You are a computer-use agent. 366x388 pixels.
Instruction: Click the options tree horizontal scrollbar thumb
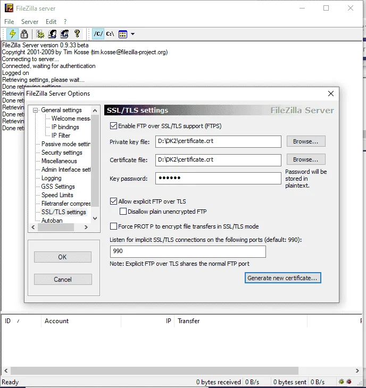(56, 227)
